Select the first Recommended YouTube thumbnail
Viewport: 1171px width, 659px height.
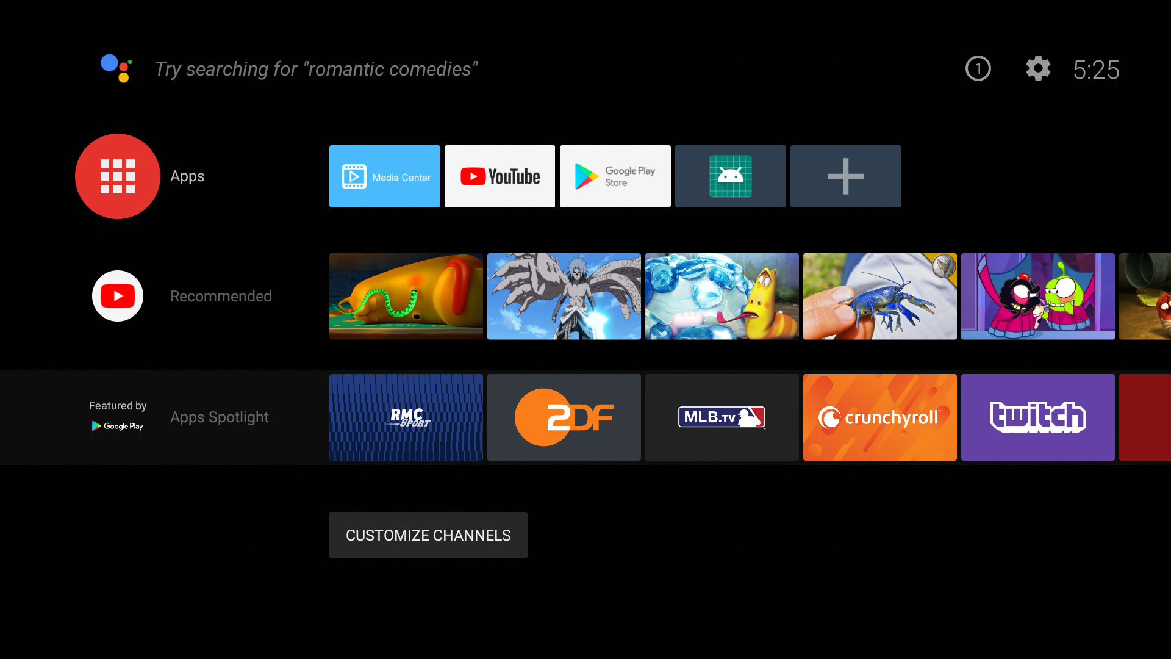pos(406,295)
